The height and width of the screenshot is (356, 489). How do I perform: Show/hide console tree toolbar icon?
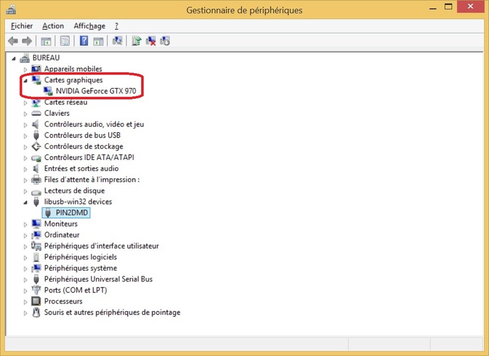click(46, 41)
